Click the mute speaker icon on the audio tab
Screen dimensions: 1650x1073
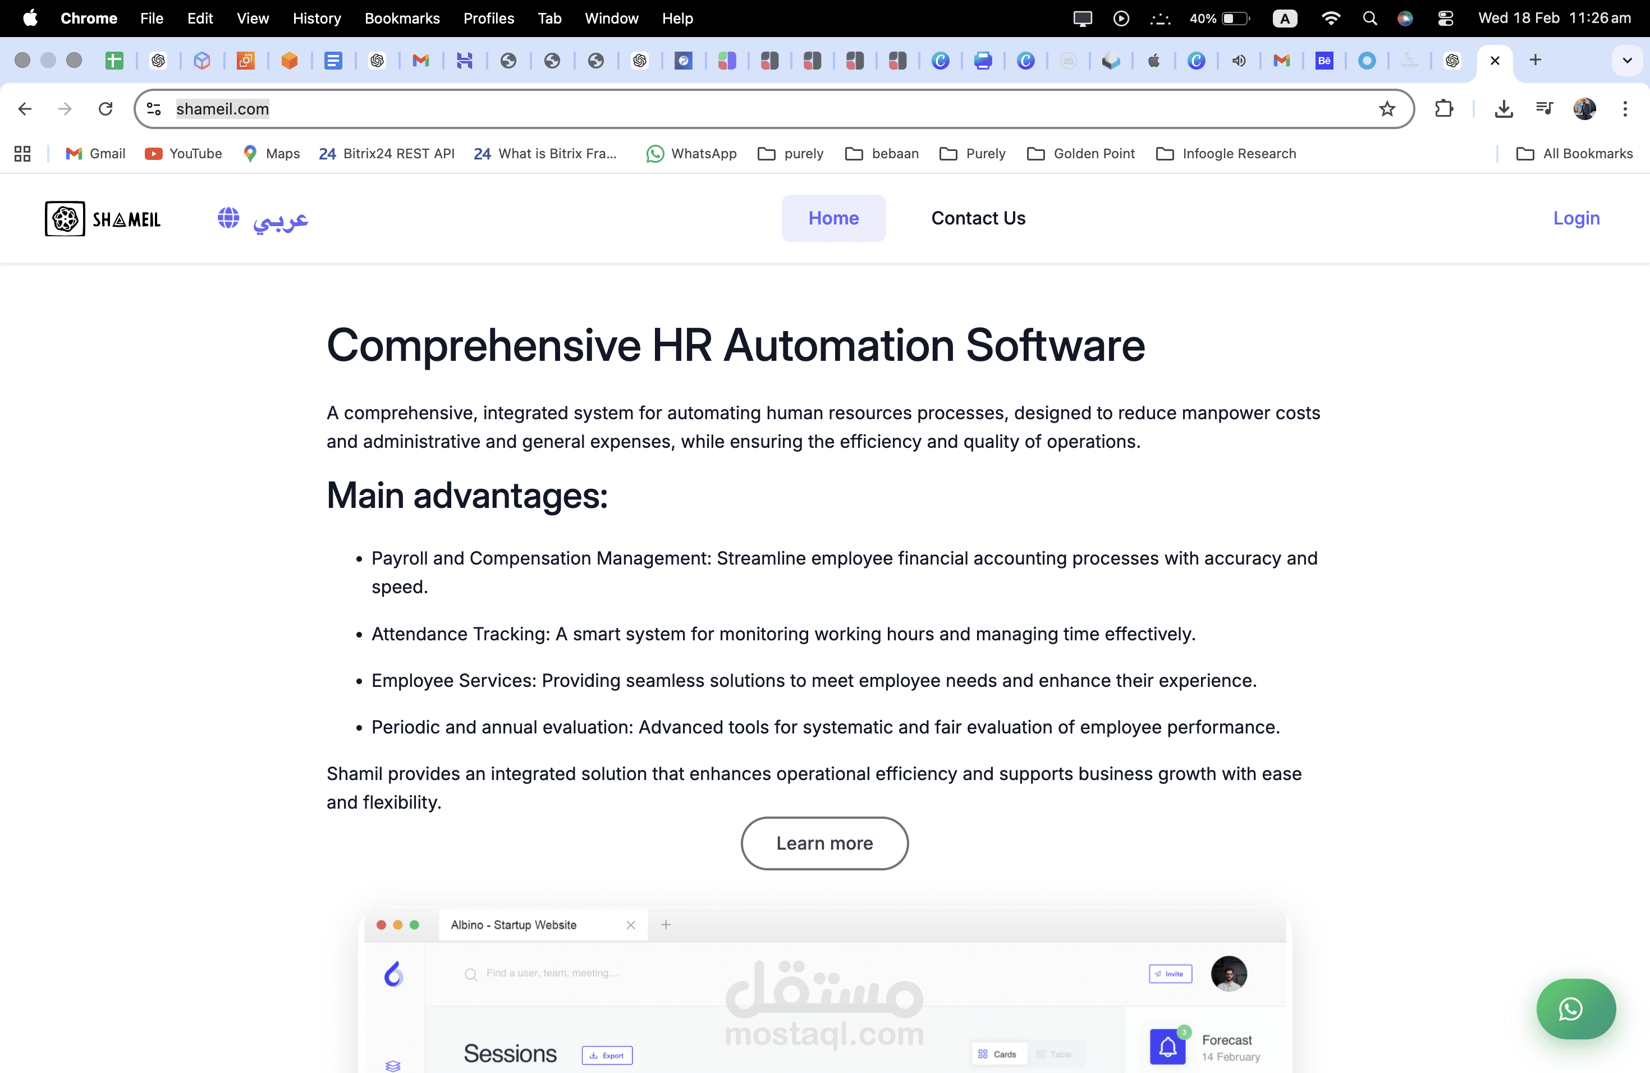pos(1240,61)
